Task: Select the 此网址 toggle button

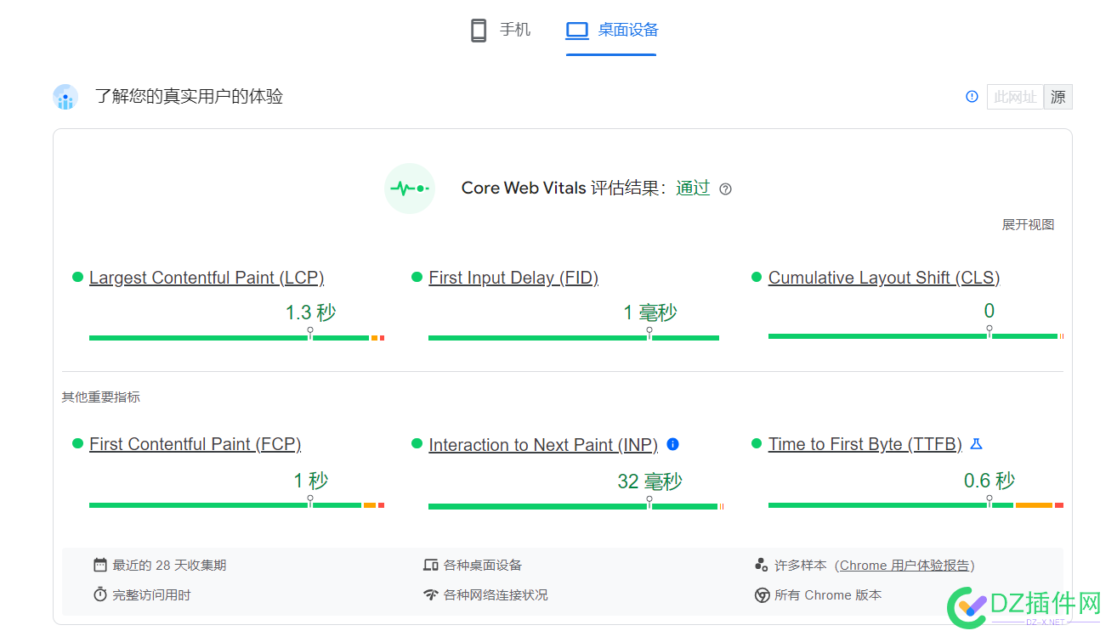Action: pyautogui.click(x=1015, y=97)
